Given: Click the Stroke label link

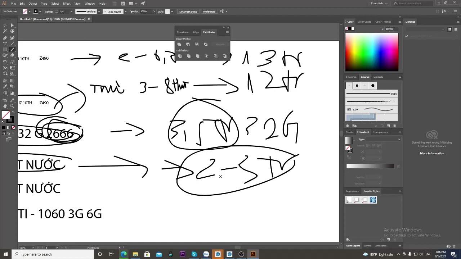Looking at the screenshot, I should tap(49, 12).
